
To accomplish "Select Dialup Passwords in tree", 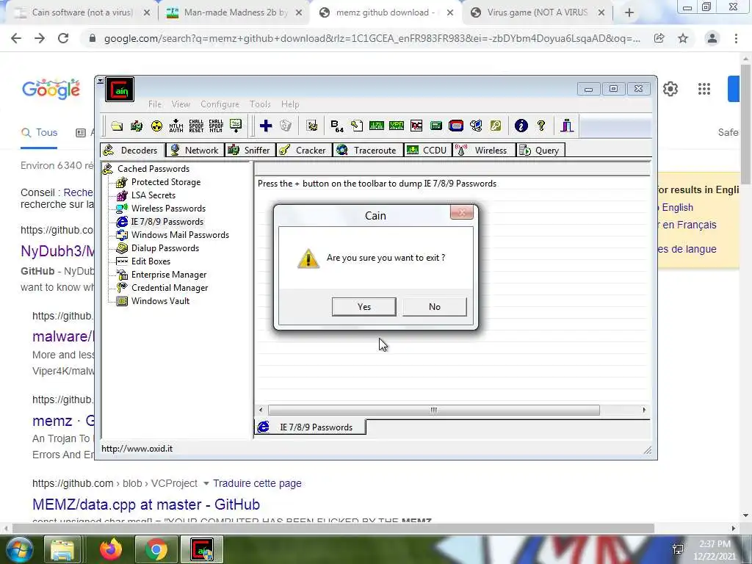I will coord(165,248).
